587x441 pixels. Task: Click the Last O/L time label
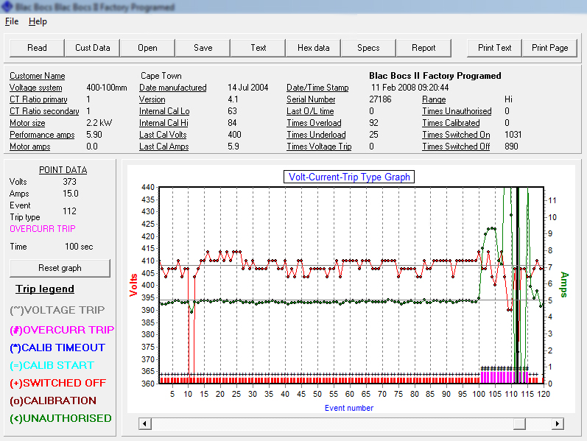310,111
